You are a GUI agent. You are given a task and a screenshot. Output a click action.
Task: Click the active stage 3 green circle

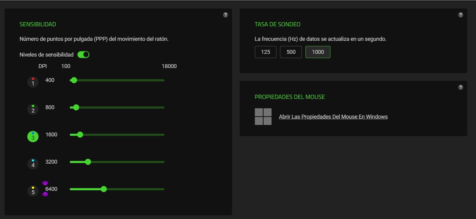(33, 136)
